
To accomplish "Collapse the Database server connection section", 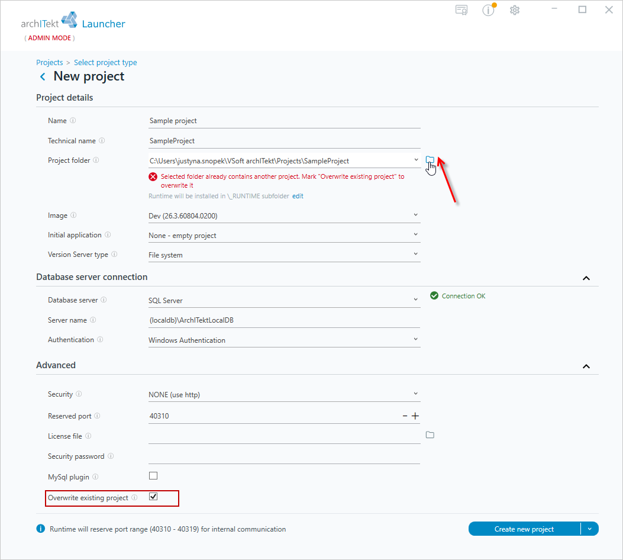I will pyautogui.click(x=586, y=278).
